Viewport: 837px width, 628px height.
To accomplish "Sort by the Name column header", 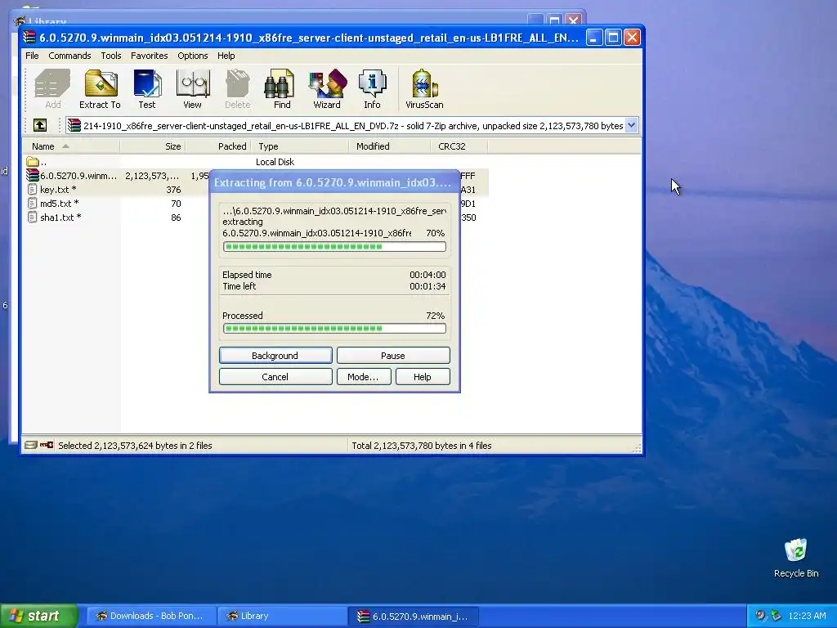I will click(x=70, y=146).
